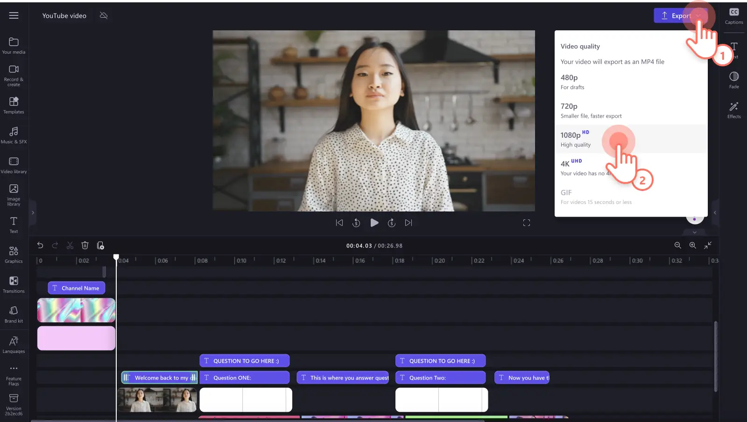
Task: Click the timeline ruler at 0:10
Action: (241, 260)
